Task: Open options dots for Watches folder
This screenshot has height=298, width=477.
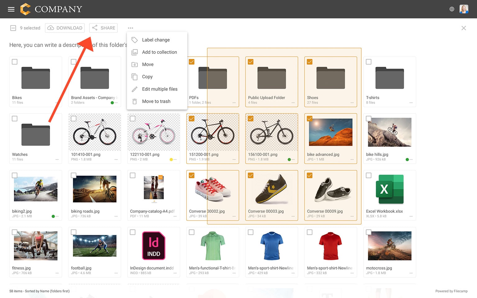Action: [x=57, y=160]
